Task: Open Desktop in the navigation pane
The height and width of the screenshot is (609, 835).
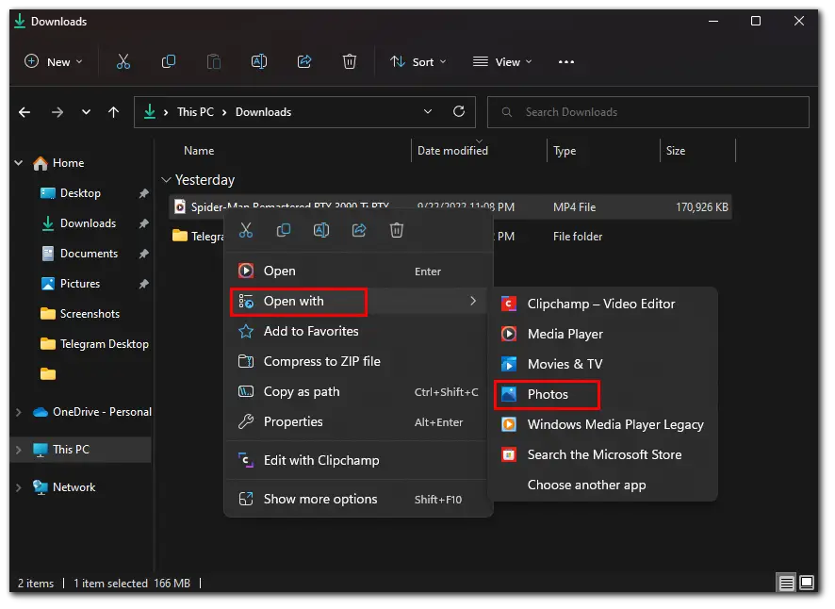Action: click(80, 193)
